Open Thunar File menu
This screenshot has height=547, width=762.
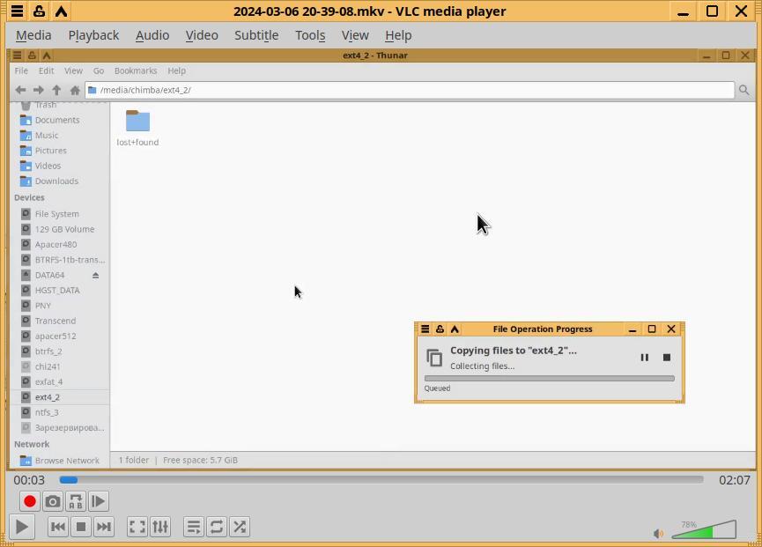[x=21, y=71]
